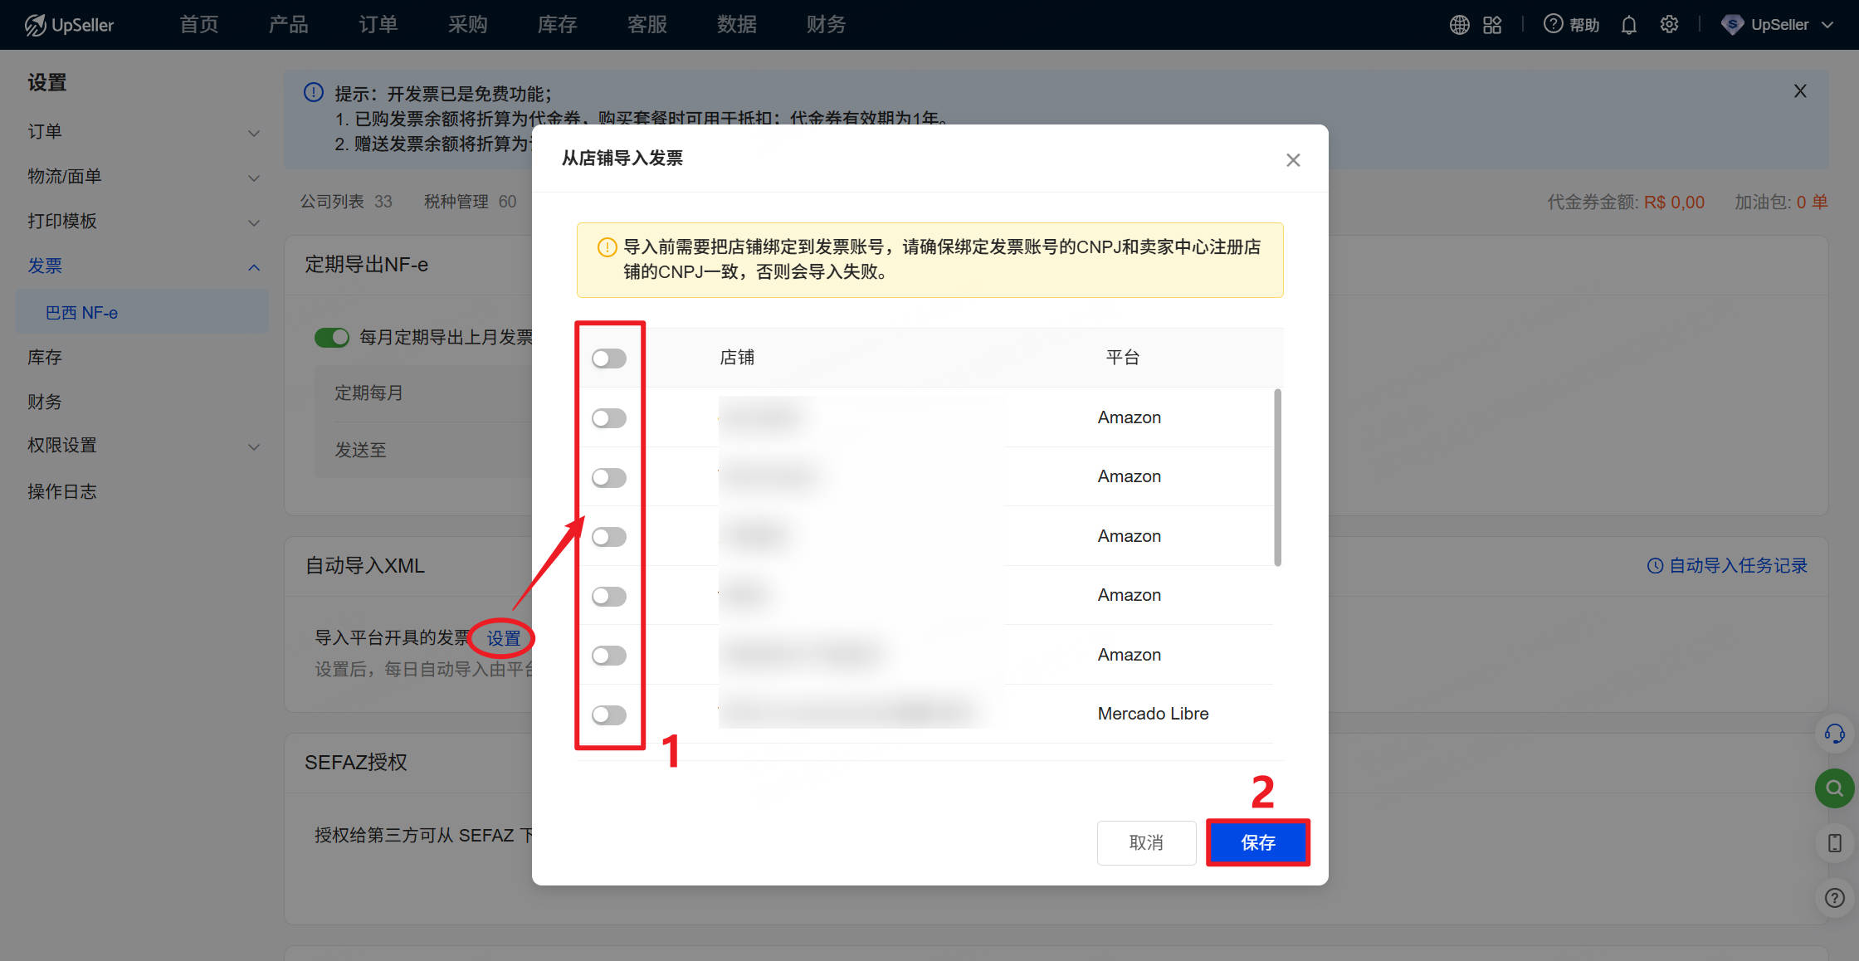Click the 取消 cancel button
Screen dimensions: 1859x961
pyautogui.click(x=1146, y=842)
